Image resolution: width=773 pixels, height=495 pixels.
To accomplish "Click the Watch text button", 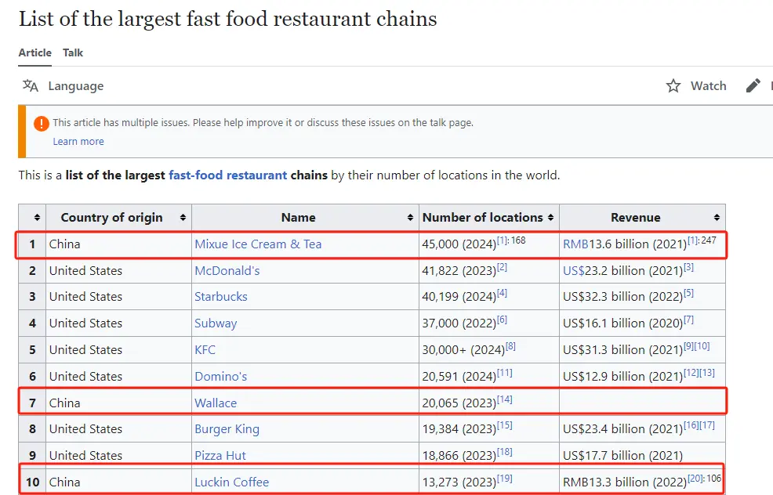I will (709, 85).
